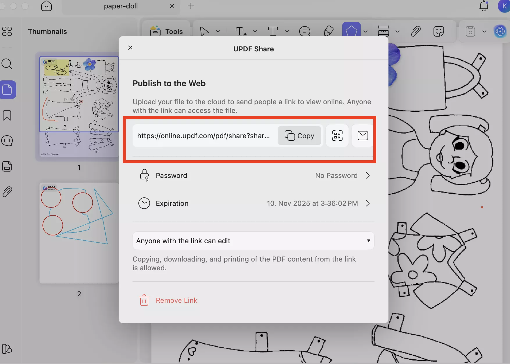Click the 'No Password' value
The width and height of the screenshot is (510, 364).
pos(336,176)
